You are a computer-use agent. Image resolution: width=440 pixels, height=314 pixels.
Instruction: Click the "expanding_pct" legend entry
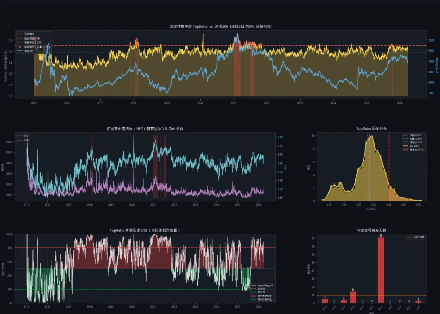[262, 286]
